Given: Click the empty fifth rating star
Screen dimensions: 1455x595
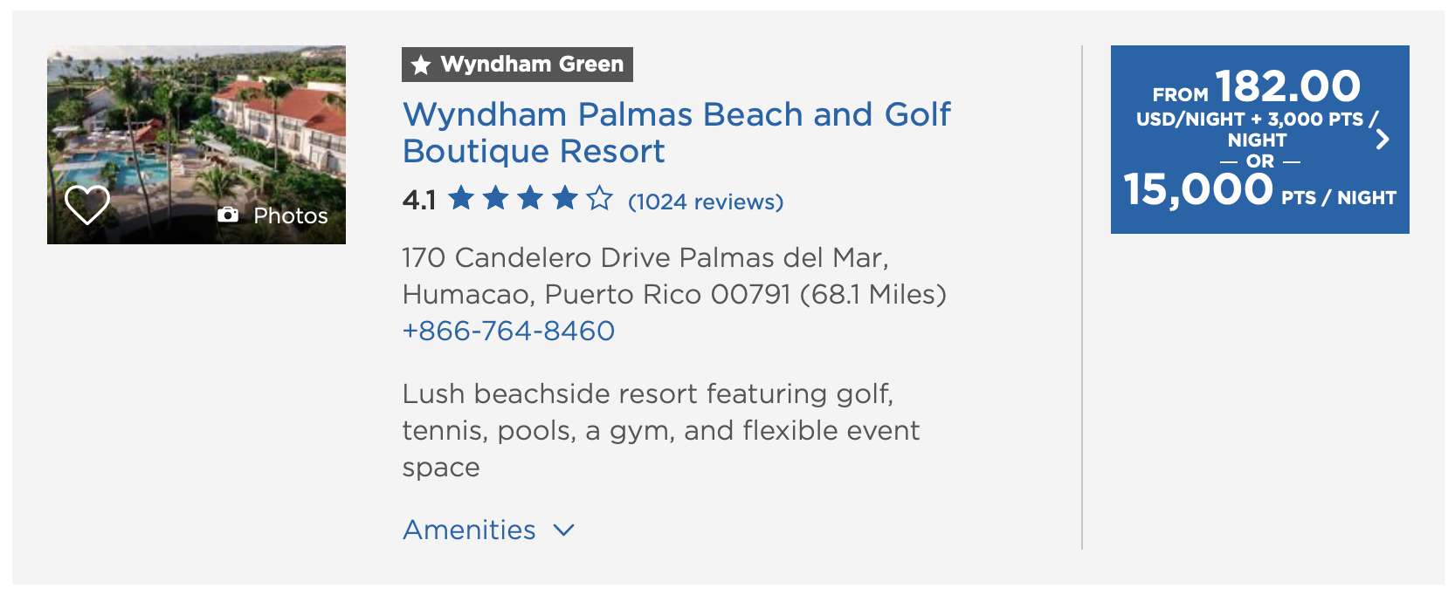Looking at the screenshot, I should (x=599, y=199).
